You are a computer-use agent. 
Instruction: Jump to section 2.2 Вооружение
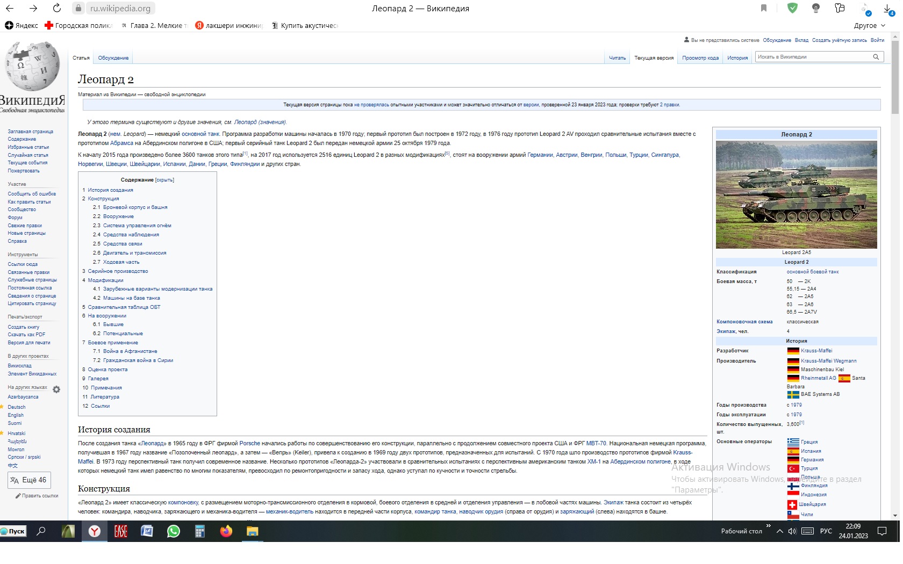[118, 216]
